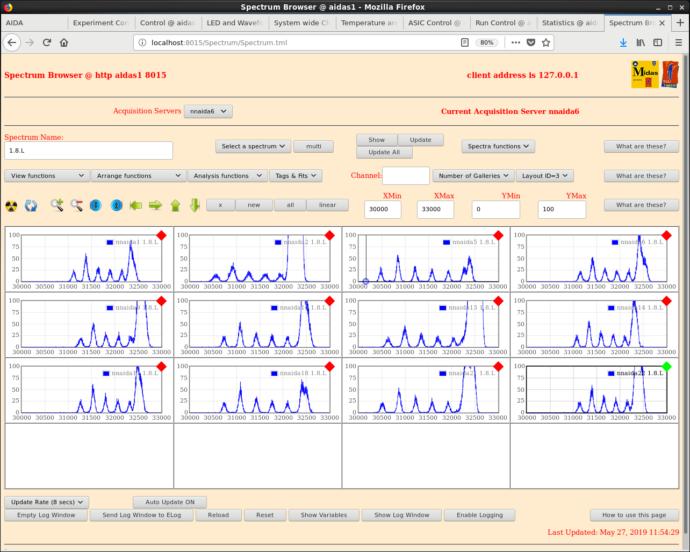Image resolution: width=690 pixels, height=552 pixels.
Task: Switch to the Temperature tab
Action: click(369, 23)
